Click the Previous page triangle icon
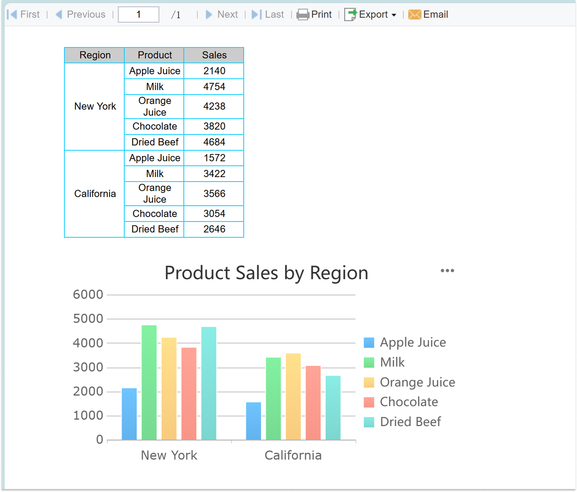Screen dimensions: 577x492 pos(59,15)
